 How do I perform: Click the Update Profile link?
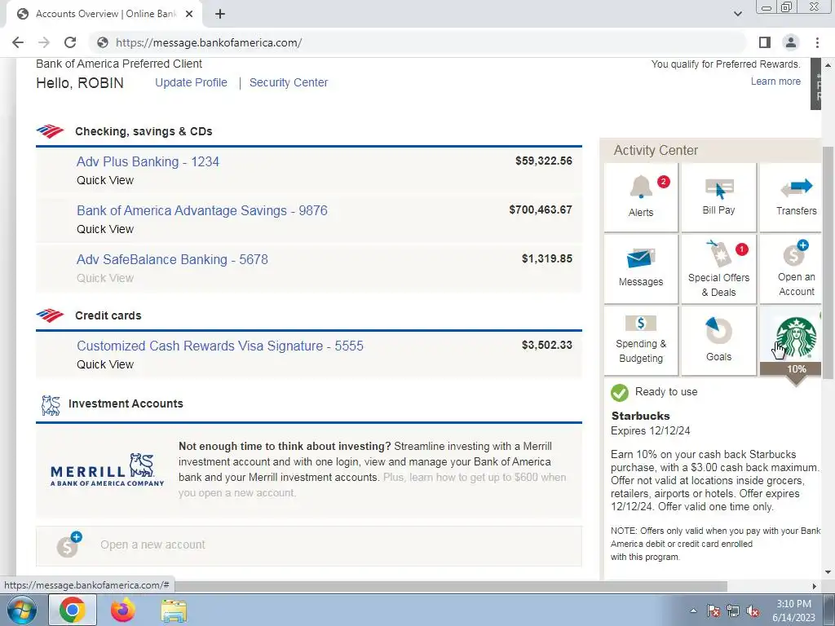coord(191,82)
